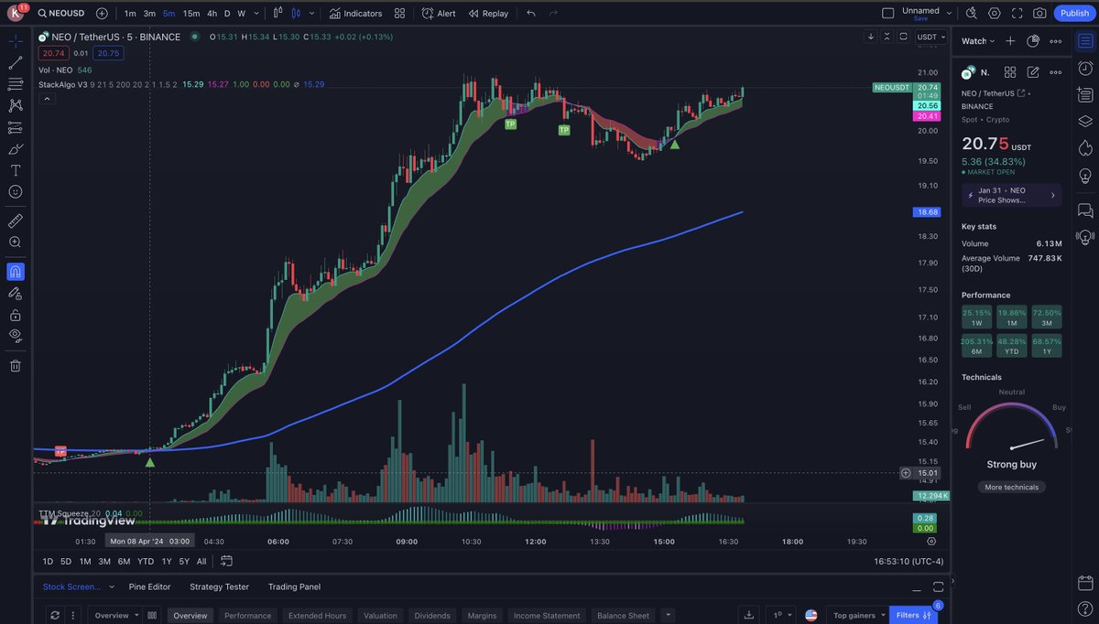The width and height of the screenshot is (1099, 624).
Task: Select the 1D date range
Action: [x=47, y=561]
